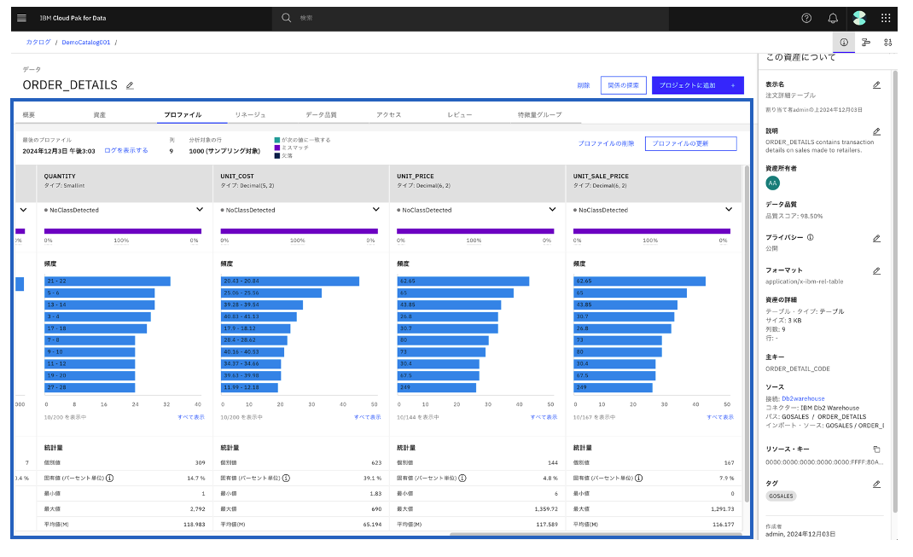This screenshot has height=557, width=913.
Task: Open the アクセス tab
Action: coord(389,114)
